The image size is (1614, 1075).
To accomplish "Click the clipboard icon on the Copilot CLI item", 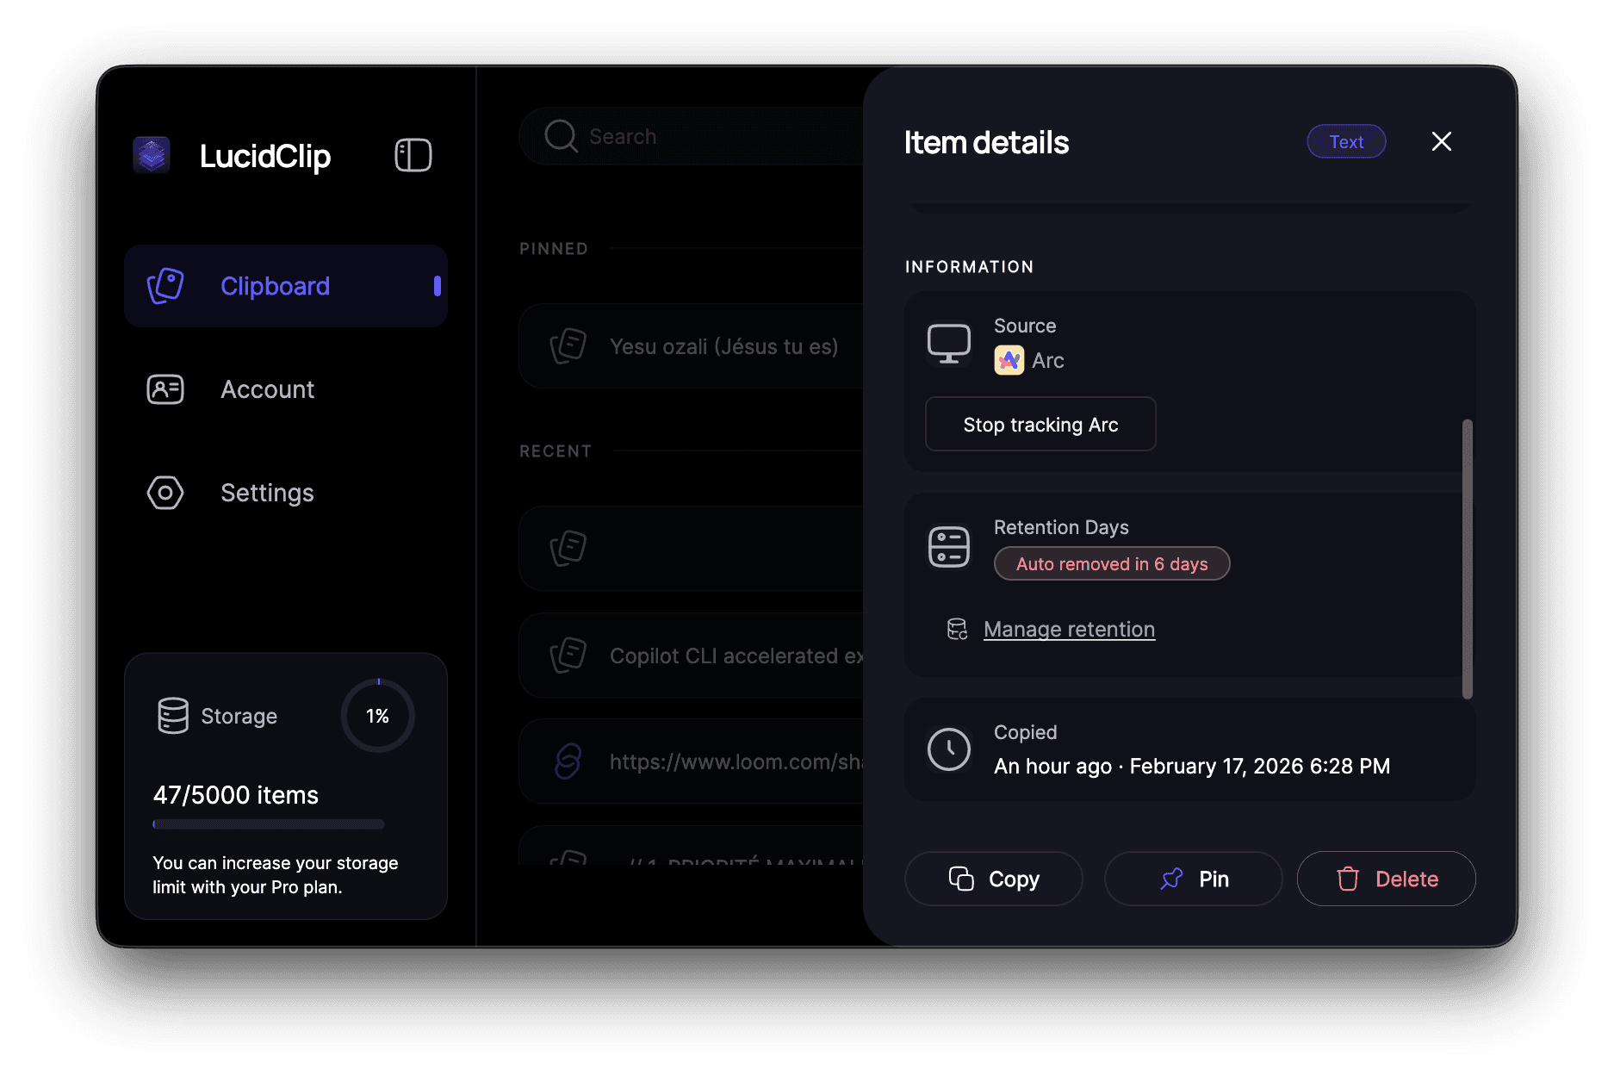I will pos(568,655).
